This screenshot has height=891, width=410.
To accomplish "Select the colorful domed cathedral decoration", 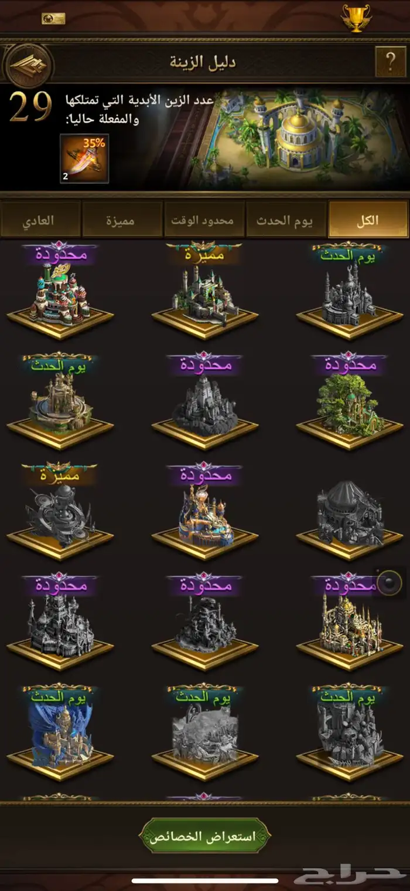I will pyautogui.click(x=60, y=293).
